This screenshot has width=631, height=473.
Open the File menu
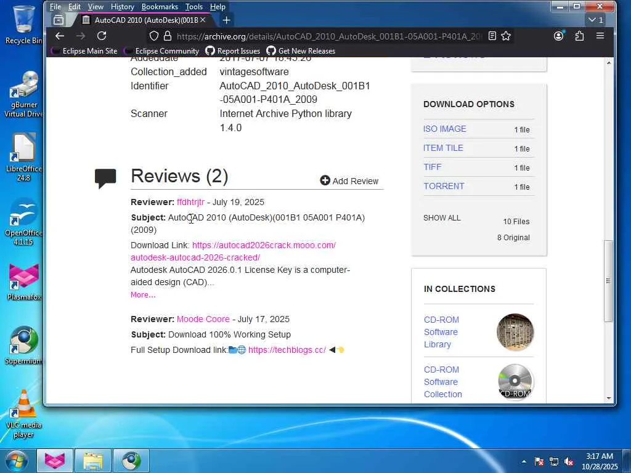pyautogui.click(x=55, y=7)
